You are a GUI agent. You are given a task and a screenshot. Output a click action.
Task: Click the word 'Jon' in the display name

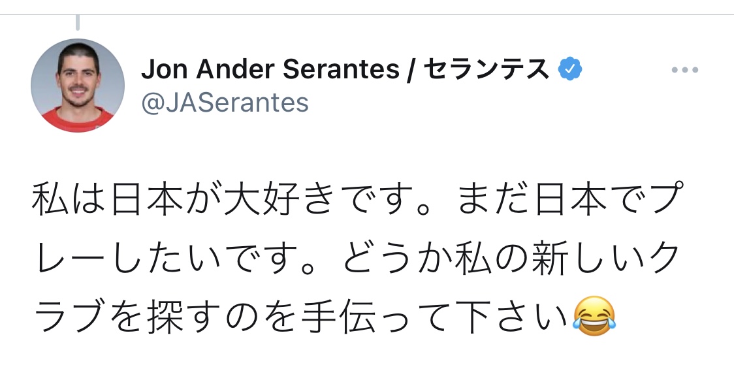pos(165,69)
